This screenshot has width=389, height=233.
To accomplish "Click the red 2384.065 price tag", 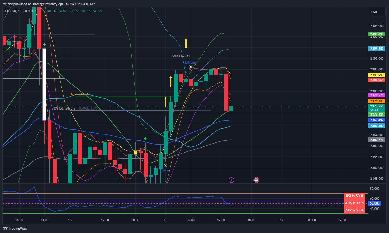I will (x=376, y=80).
